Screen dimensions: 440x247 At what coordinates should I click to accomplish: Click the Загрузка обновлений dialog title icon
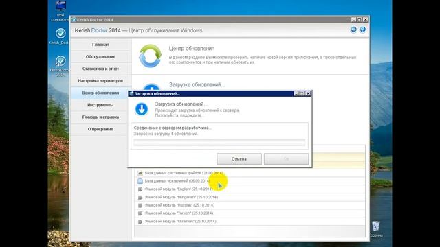click(x=131, y=93)
